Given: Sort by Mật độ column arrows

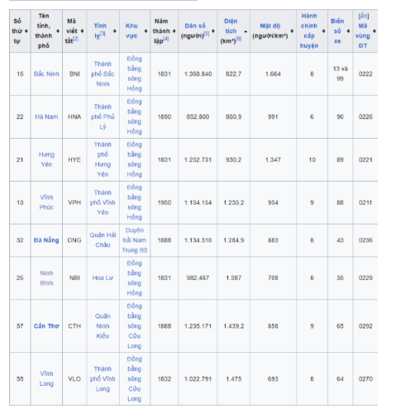Looking at the screenshot, I should (292, 31).
